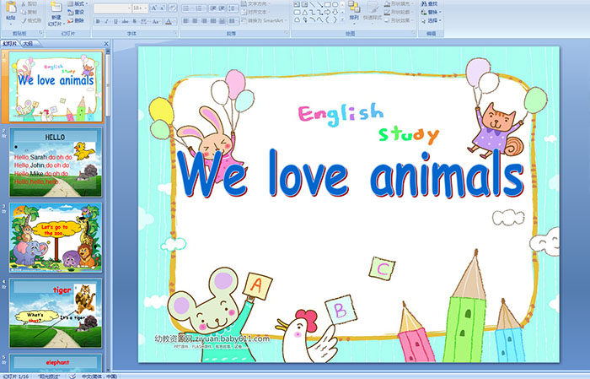Screen dimensions: 590x379
Task: Click the Select button in the editing group
Action: (431, 20)
